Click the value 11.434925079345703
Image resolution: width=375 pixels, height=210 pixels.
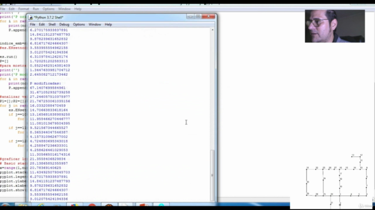tap(50, 173)
